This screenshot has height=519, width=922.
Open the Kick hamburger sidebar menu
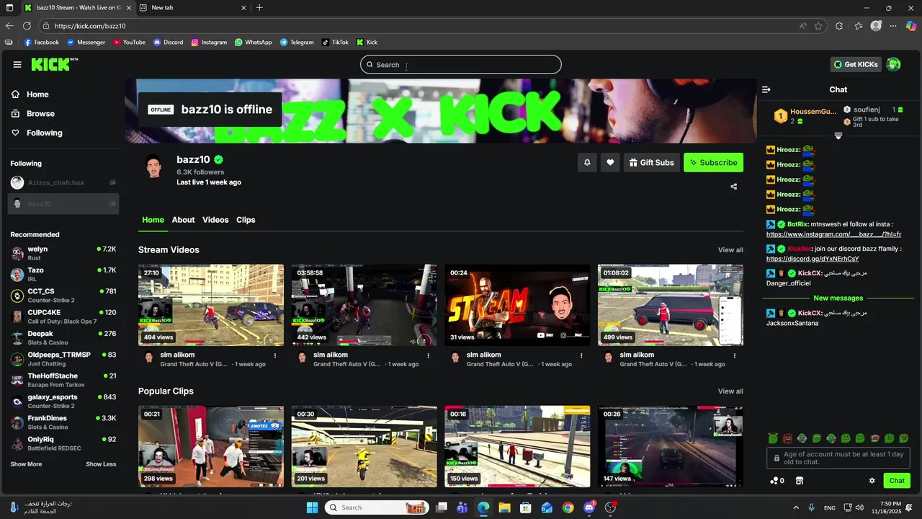pos(17,64)
